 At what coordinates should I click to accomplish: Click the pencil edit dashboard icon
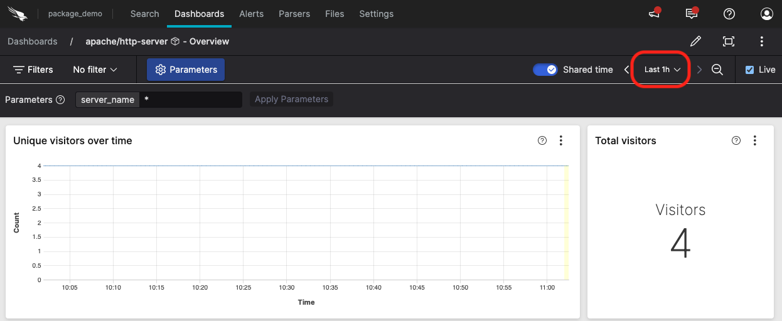pyautogui.click(x=695, y=41)
